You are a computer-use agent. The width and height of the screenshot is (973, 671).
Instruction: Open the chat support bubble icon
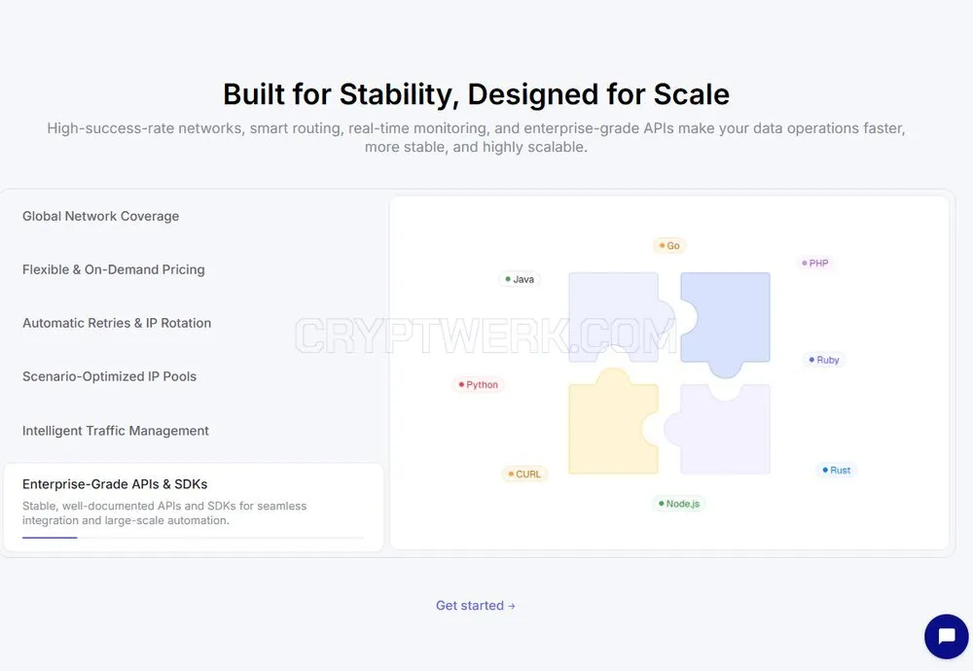tap(947, 636)
